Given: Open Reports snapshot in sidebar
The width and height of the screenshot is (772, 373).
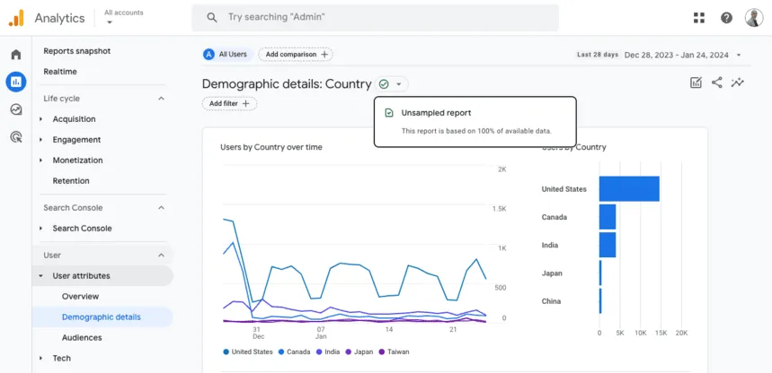Looking at the screenshot, I should 76,51.
